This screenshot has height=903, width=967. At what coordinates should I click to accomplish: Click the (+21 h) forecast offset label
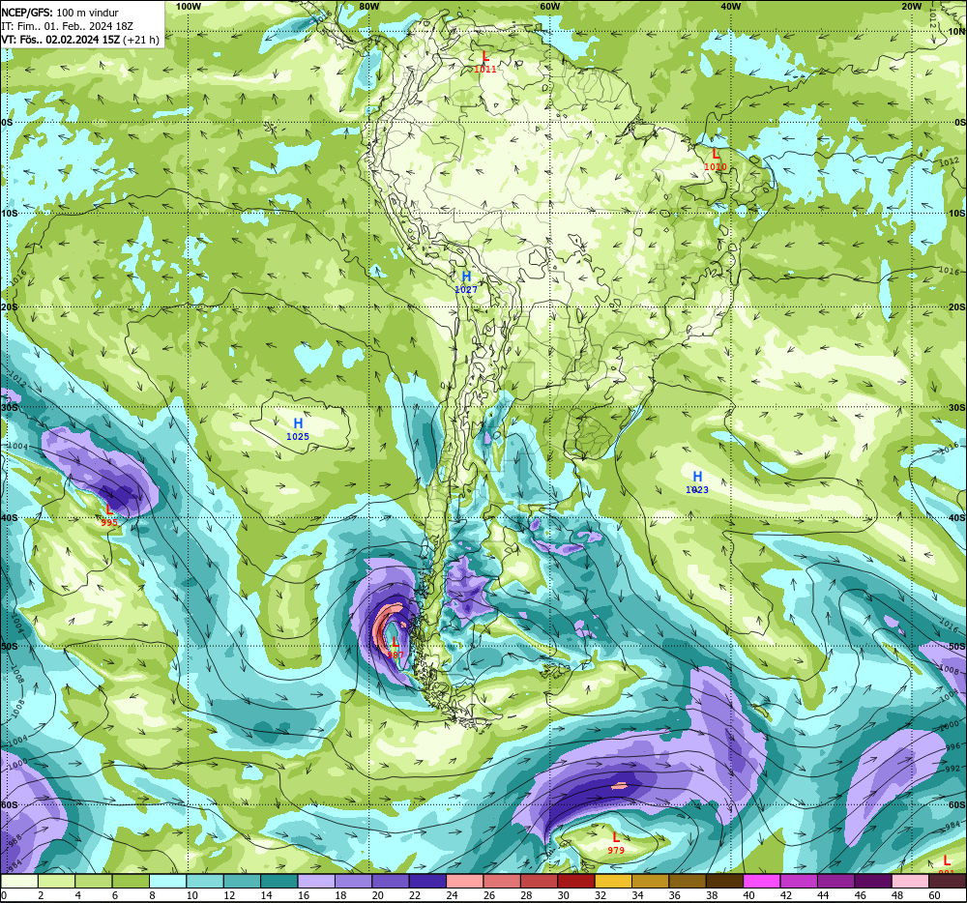click(x=140, y=40)
